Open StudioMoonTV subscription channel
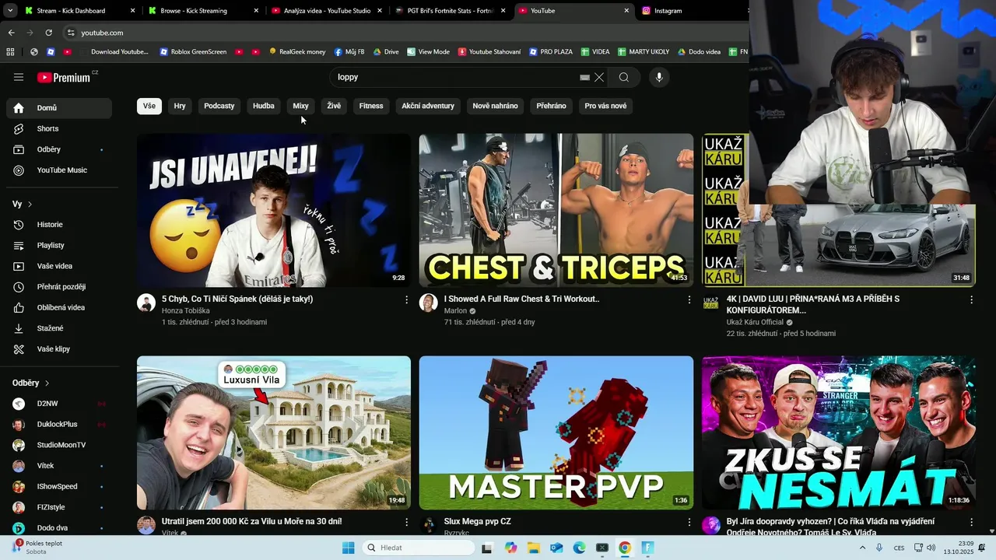996x560 pixels. [x=59, y=445]
